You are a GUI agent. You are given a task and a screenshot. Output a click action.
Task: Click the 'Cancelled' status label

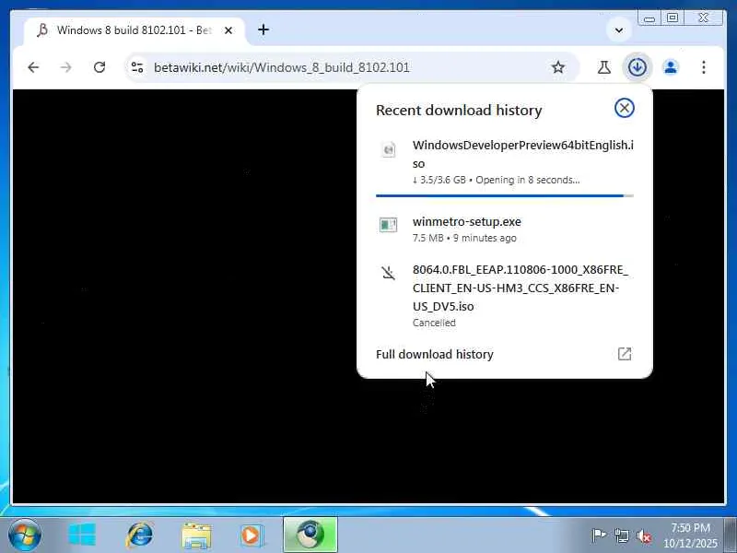(x=434, y=323)
